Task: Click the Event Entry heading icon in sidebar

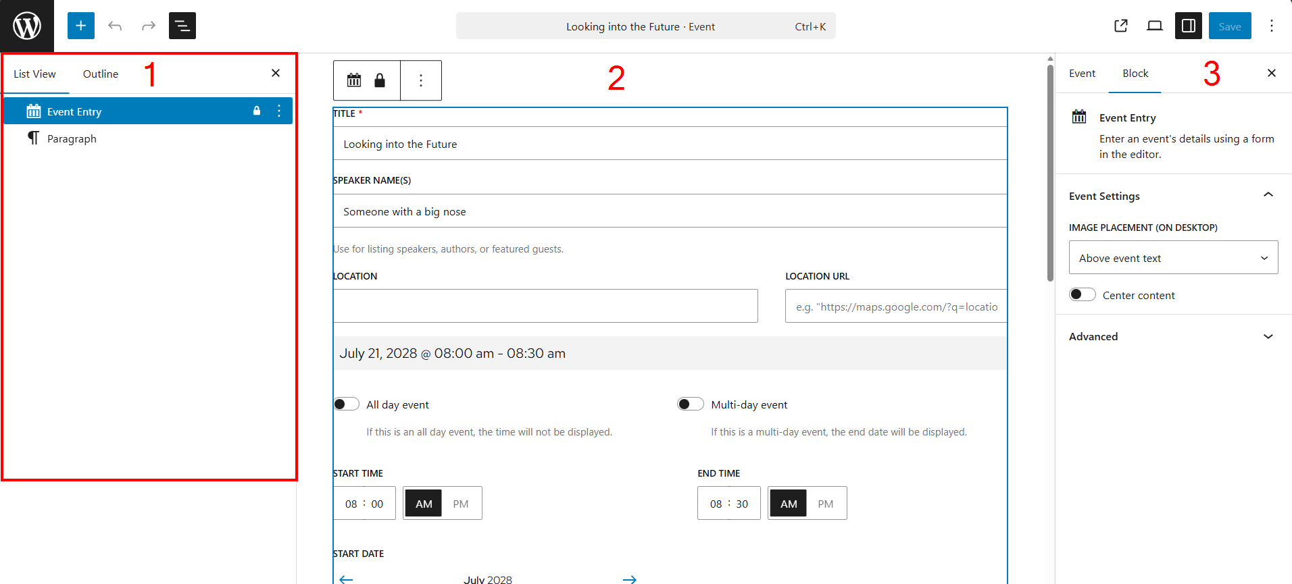Action: [1079, 117]
